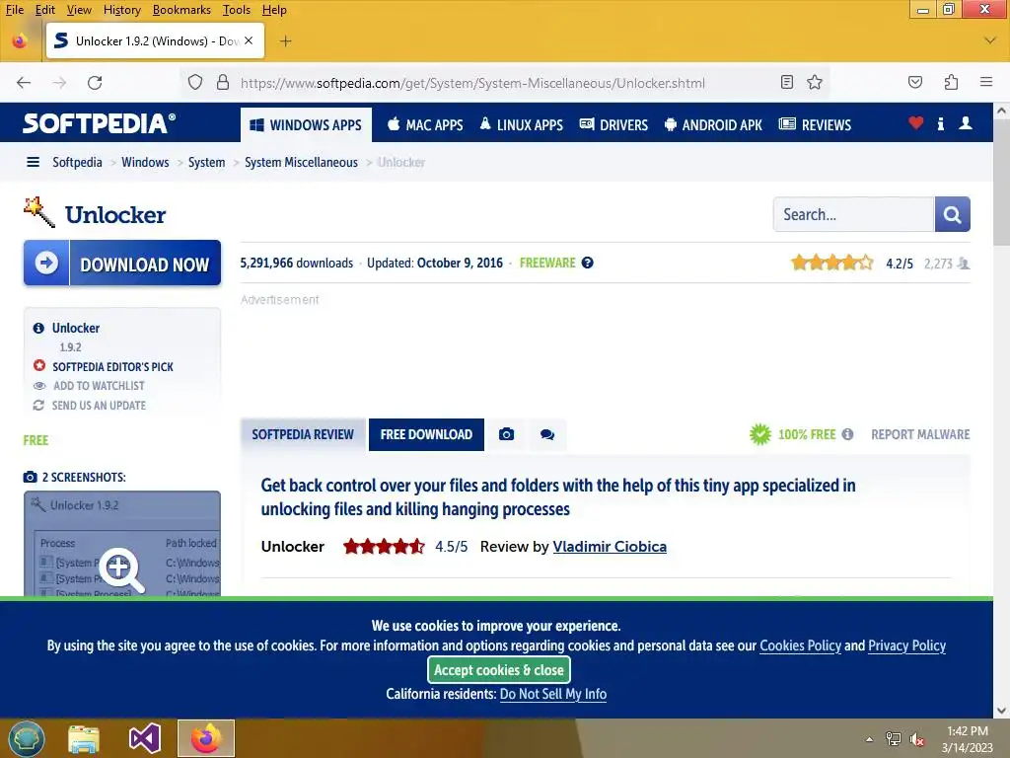Open the Privacy Policy link
This screenshot has width=1010, height=758.
pyautogui.click(x=907, y=645)
